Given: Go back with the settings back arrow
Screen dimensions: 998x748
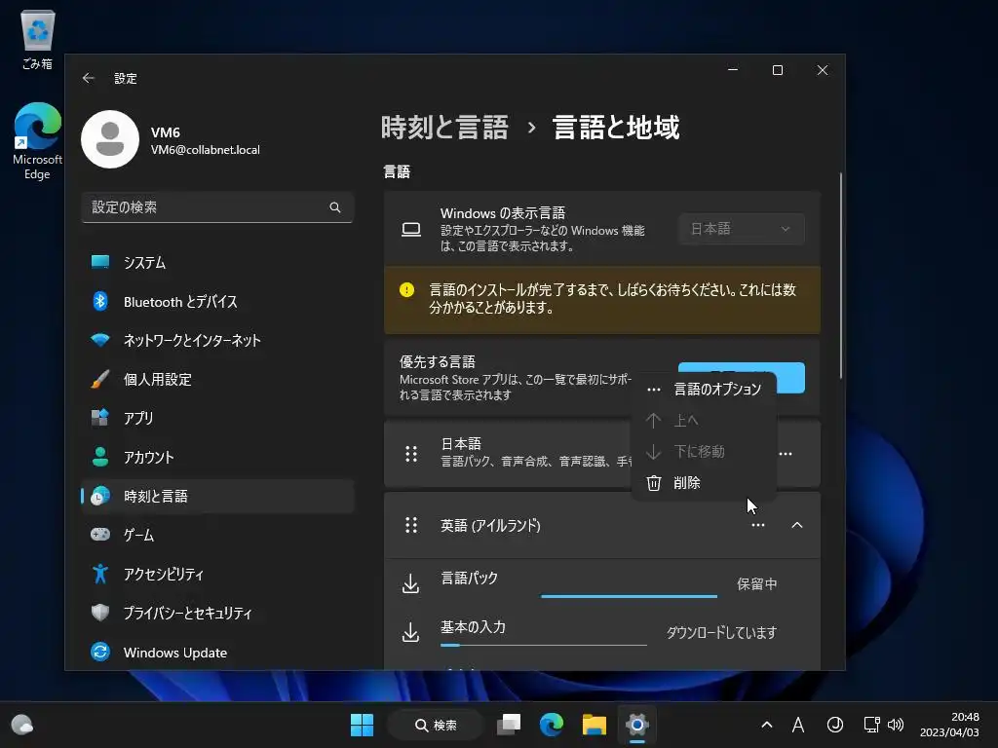Looking at the screenshot, I should coord(89,78).
